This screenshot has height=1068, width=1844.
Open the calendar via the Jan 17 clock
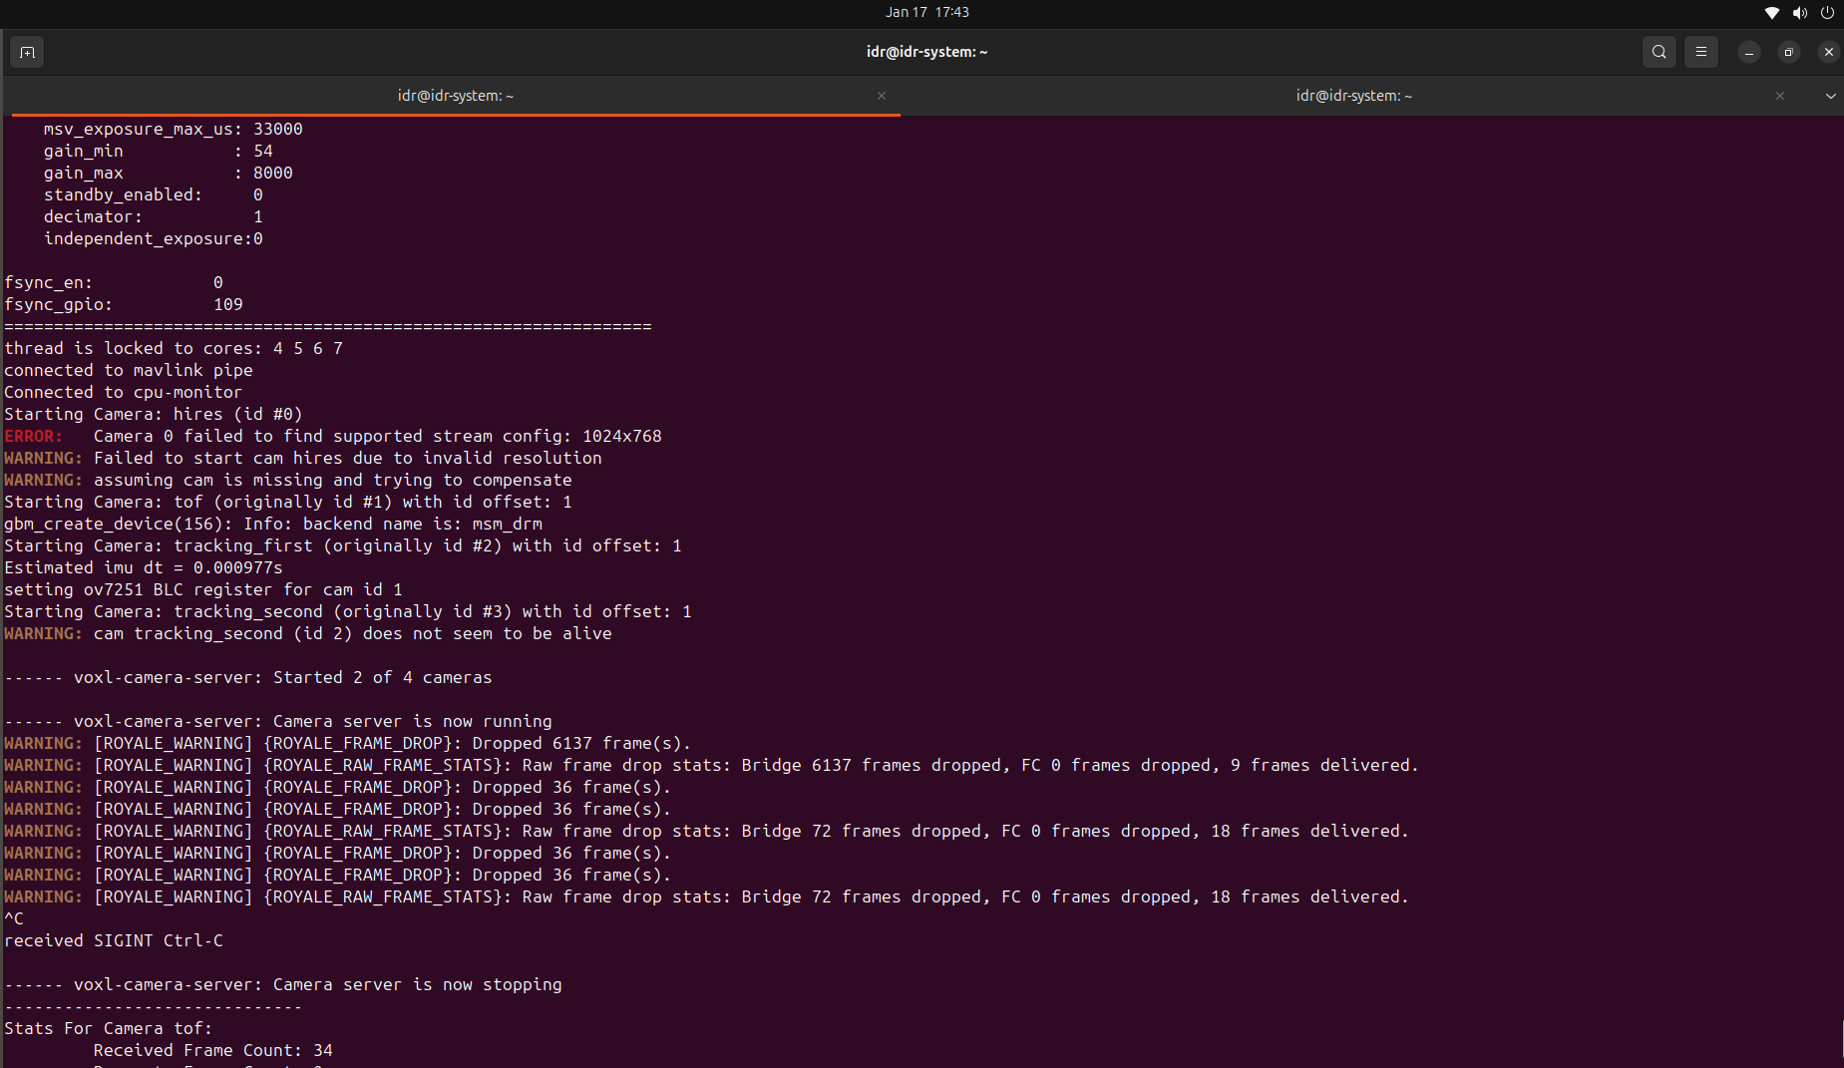pyautogui.click(x=926, y=12)
